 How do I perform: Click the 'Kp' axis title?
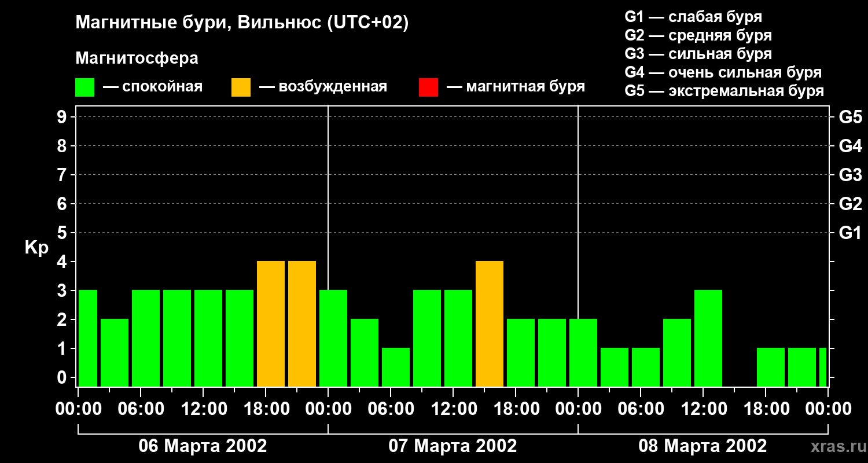coord(36,248)
